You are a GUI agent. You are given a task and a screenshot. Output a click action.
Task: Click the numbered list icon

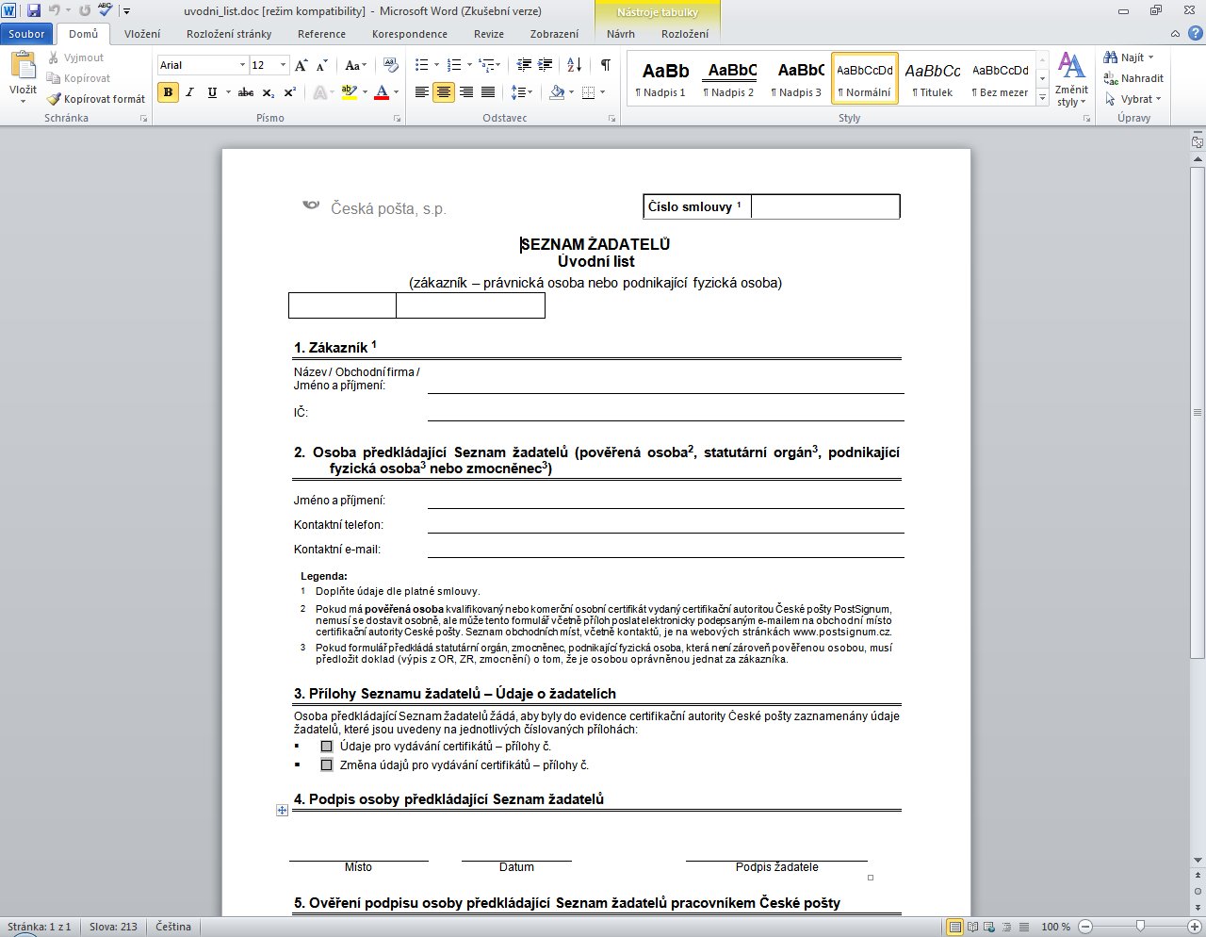coord(454,65)
